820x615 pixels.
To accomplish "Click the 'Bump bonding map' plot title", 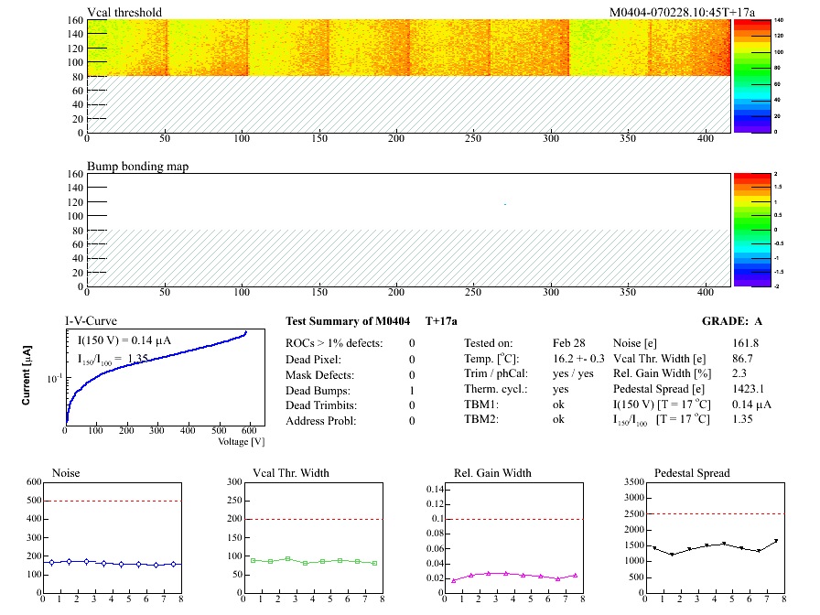I will [137, 167].
